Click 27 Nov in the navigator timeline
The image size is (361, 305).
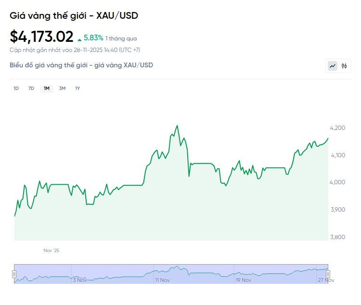[325, 280]
